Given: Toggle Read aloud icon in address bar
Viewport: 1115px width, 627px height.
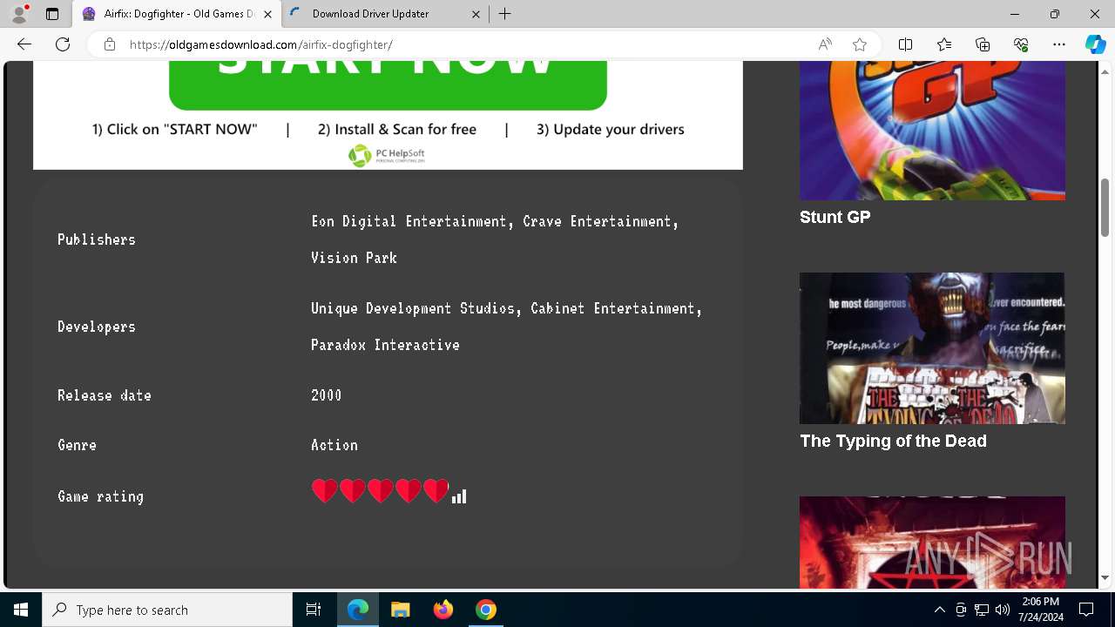Looking at the screenshot, I should tap(824, 44).
